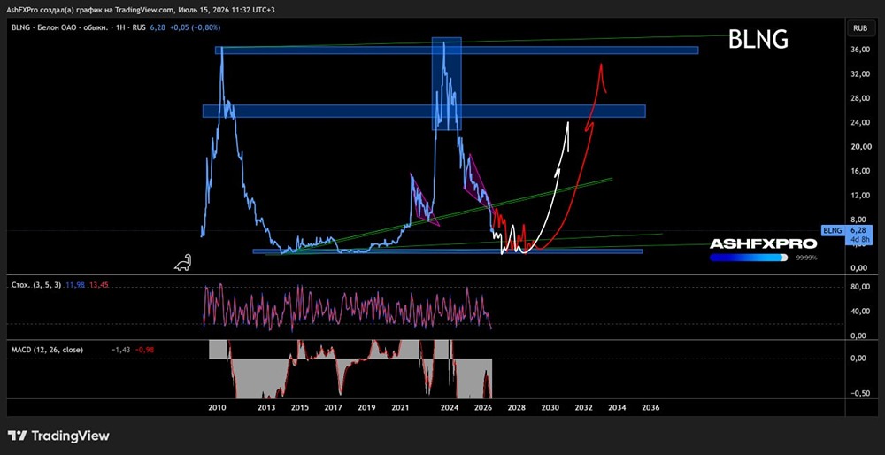Click the 2036 label on the time axis

click(x=650, y=407)
